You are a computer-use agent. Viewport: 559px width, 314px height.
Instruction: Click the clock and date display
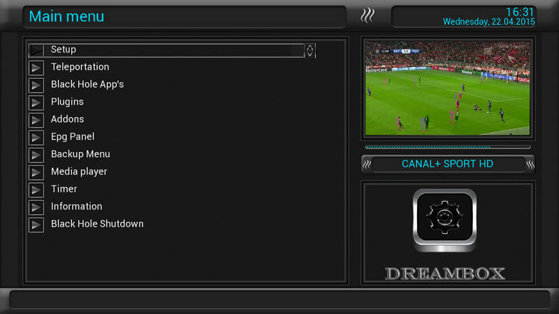(x=488, y=17)
